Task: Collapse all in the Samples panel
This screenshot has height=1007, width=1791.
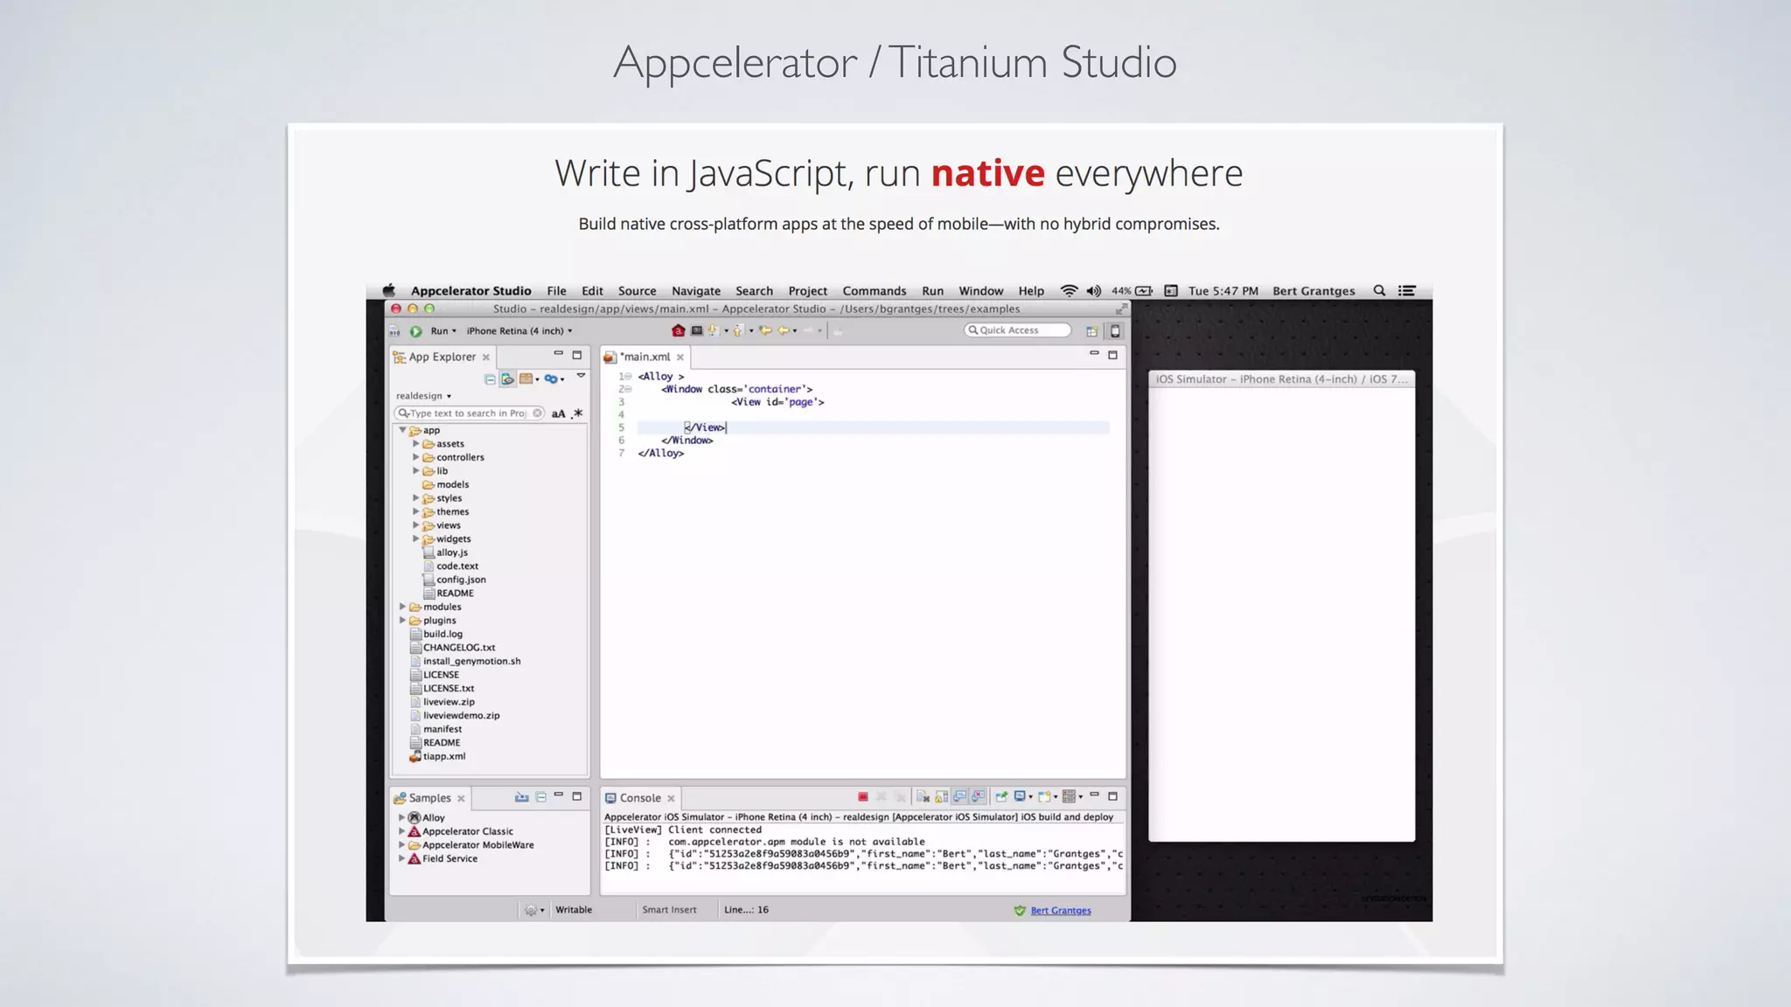Action: pos(540,797)
